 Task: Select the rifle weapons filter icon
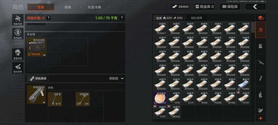tap(260, 62)
